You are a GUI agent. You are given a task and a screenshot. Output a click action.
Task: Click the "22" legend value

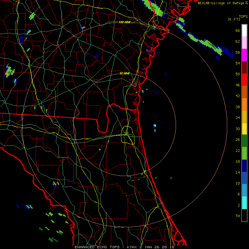[238, 151]
